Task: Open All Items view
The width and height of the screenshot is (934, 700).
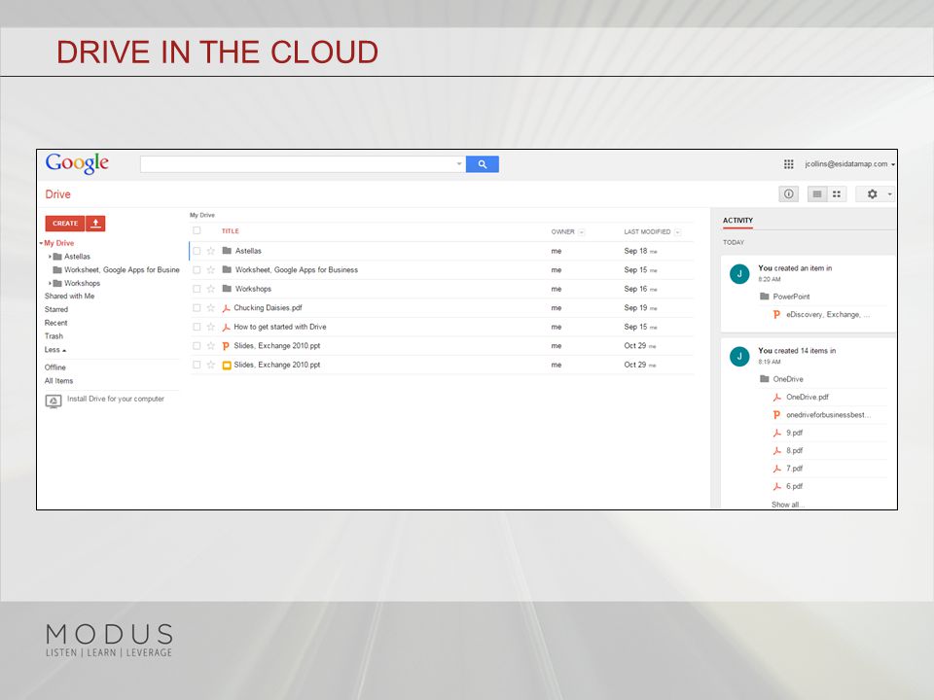Action: [58, 381]
